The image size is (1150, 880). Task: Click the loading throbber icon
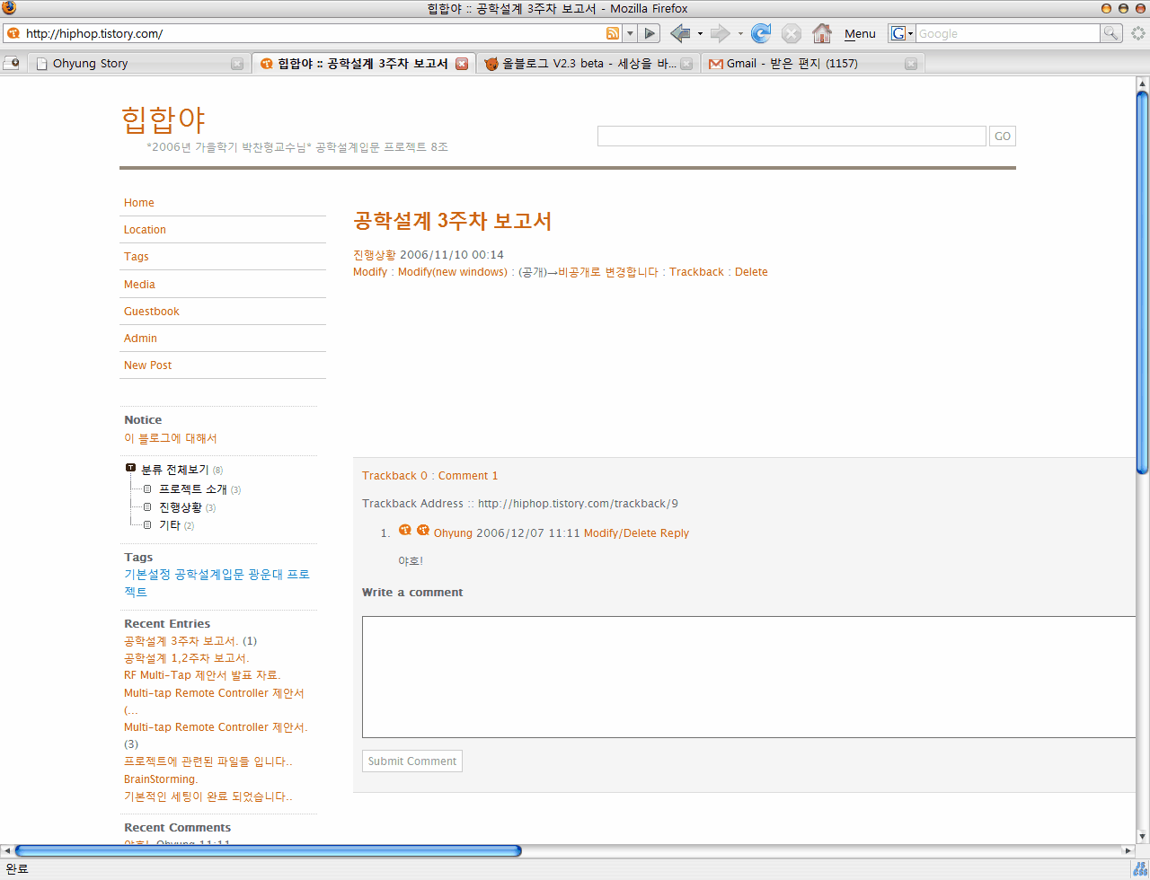pos(1138,33)
